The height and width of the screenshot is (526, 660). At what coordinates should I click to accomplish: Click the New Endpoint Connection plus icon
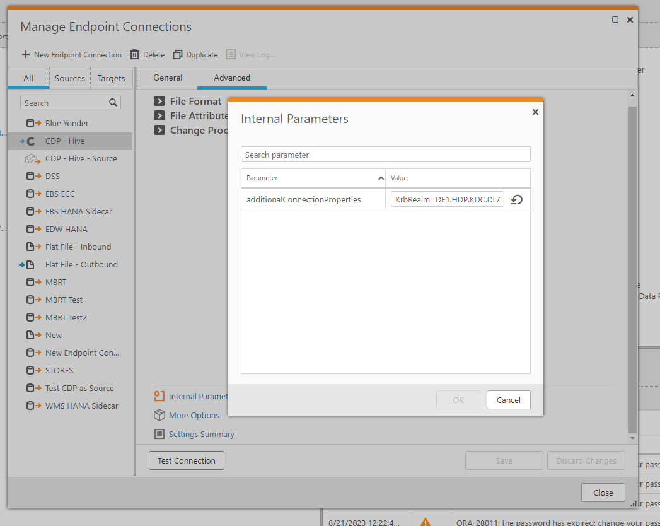[26, 55]
